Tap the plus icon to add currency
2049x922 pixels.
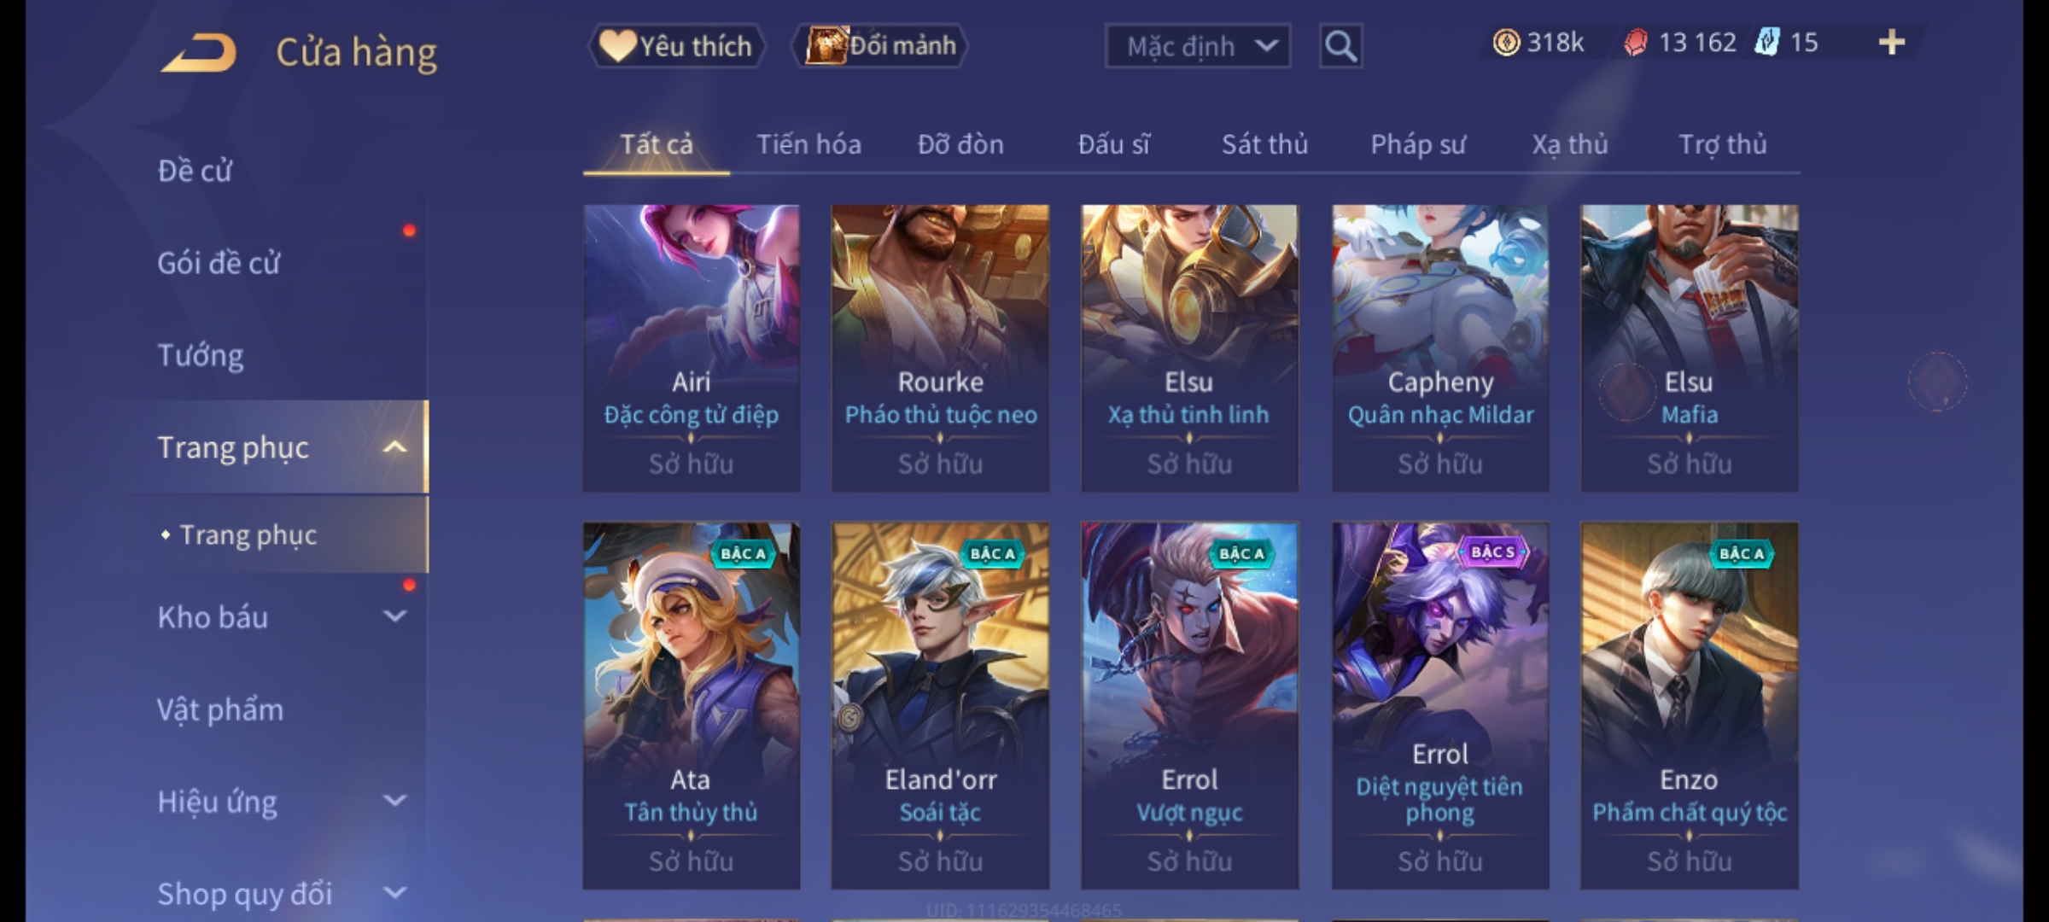click(x=1892, y=43)
